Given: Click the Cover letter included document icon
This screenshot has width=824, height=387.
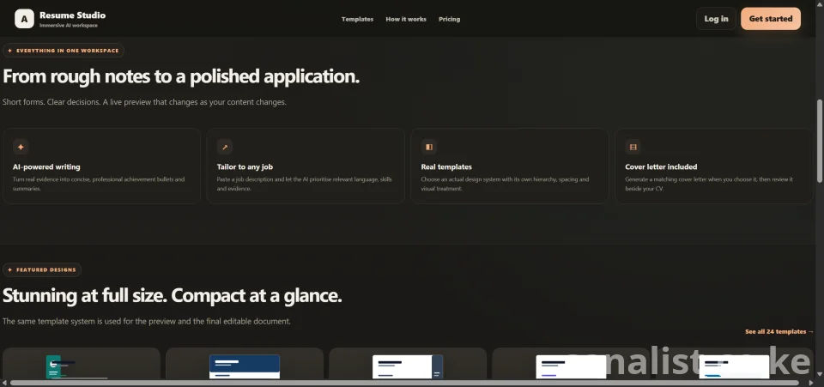Looking at the screenshot, I should tap(633, 147).
